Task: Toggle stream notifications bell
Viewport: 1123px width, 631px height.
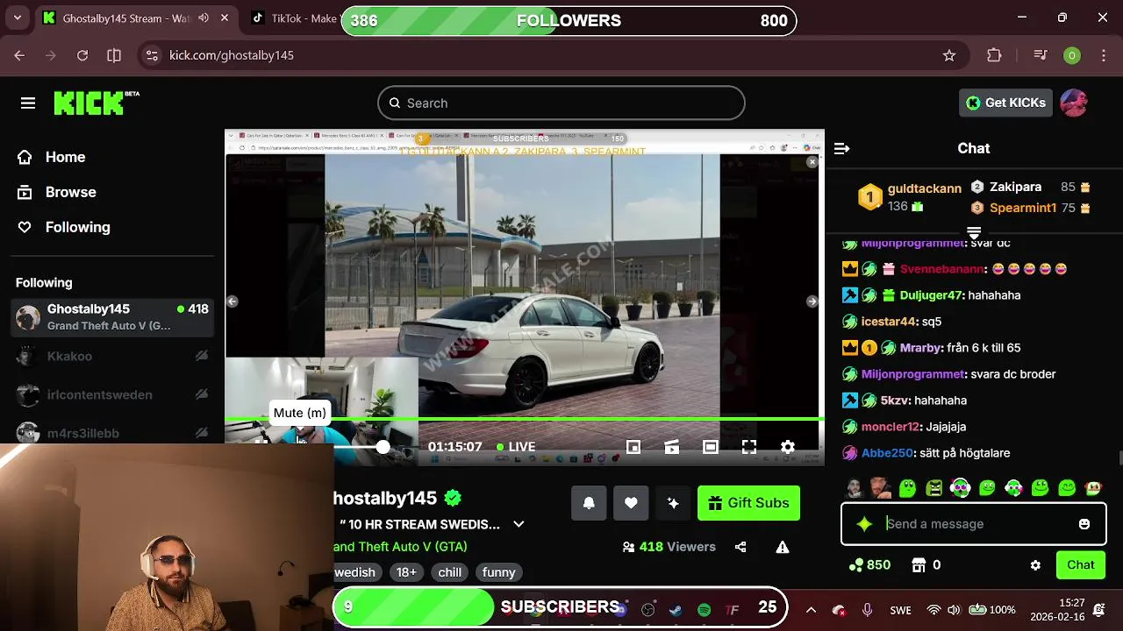Action: (x=589, y=503)
